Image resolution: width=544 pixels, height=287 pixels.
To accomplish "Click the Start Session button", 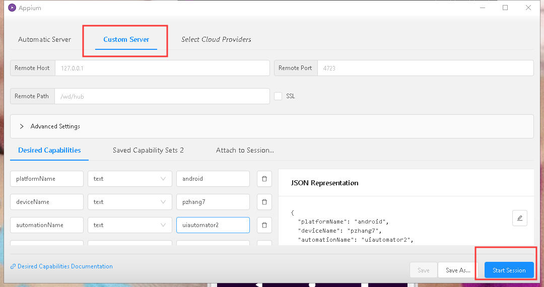I will pyautogui.click(x=509, y=270).
